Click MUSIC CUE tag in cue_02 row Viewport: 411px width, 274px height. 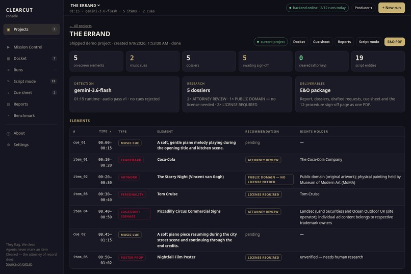coord(130,235)
